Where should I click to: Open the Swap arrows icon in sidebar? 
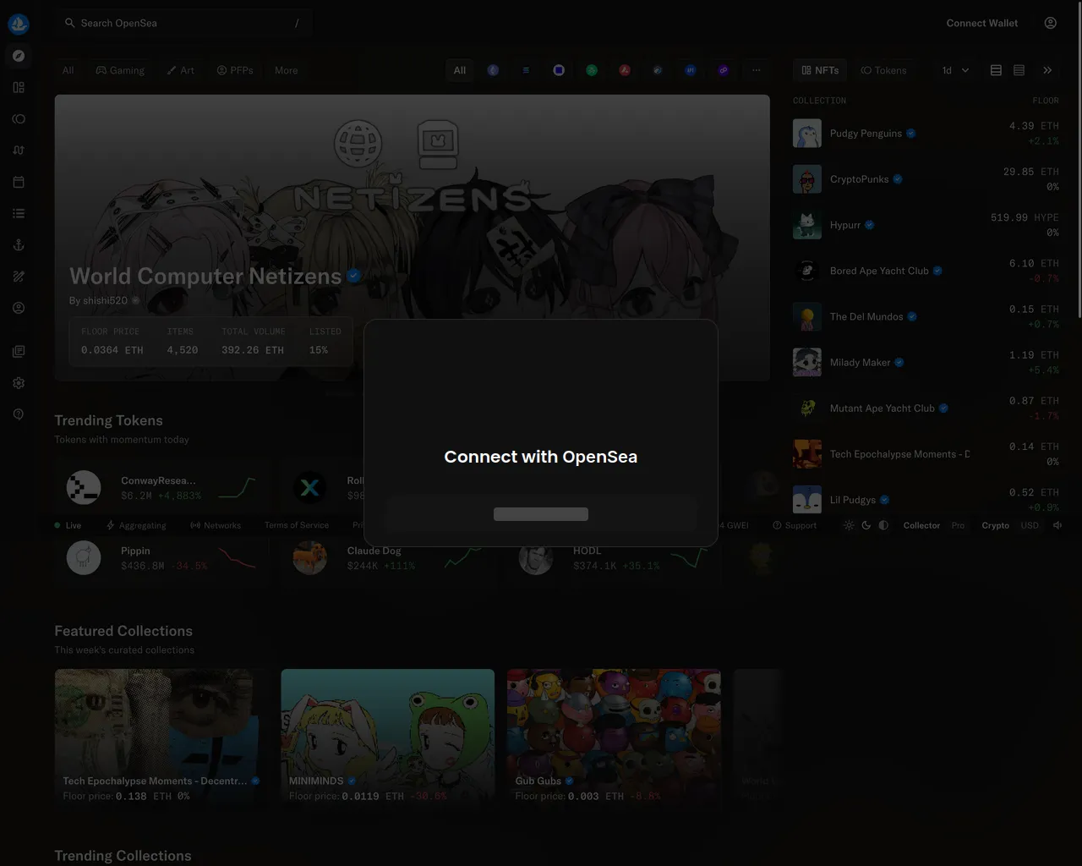[x=19, y=151]
